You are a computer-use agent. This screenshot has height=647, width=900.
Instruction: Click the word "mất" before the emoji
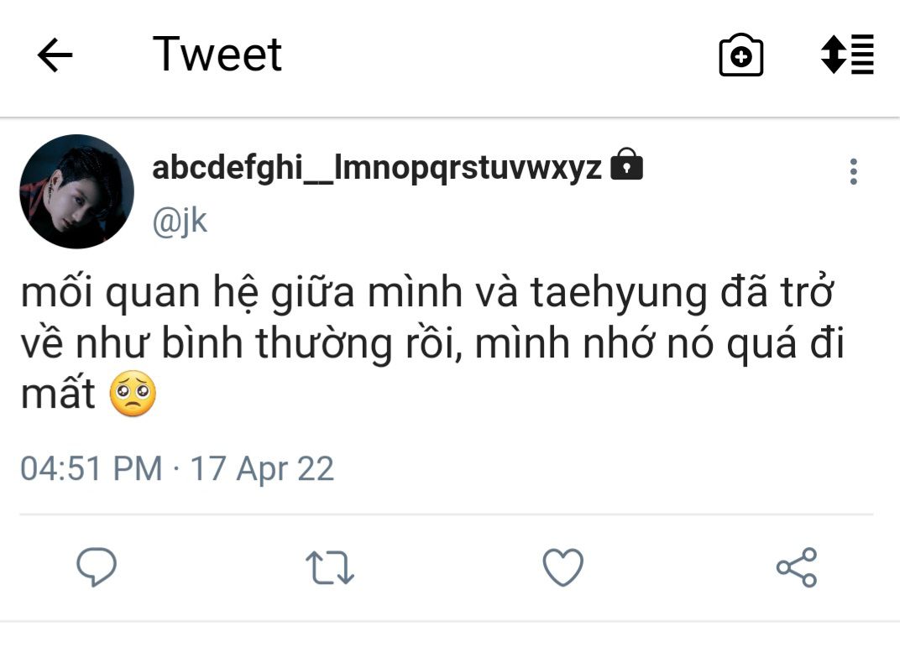58,396
